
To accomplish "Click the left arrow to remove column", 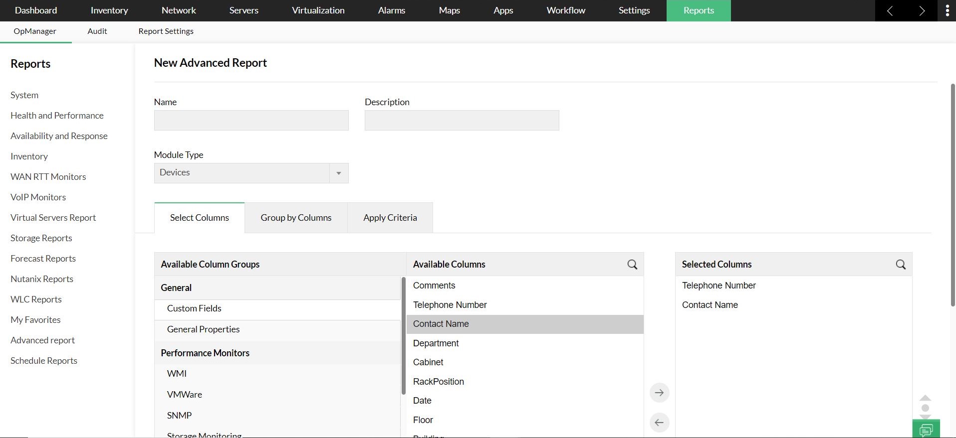I will coord(659,423).
